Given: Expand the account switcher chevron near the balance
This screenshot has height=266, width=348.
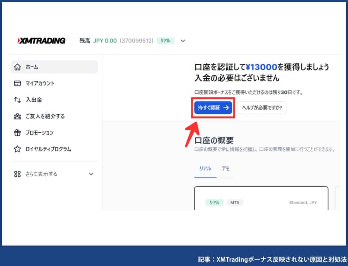Looking at the screenshot, I should (183, 41).
